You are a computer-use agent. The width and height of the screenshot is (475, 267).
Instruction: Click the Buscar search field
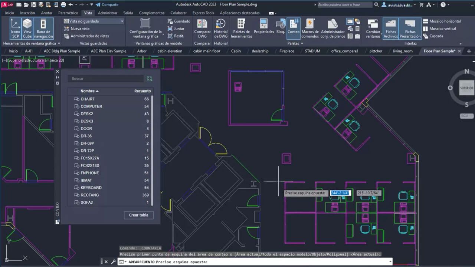[105, 79]
